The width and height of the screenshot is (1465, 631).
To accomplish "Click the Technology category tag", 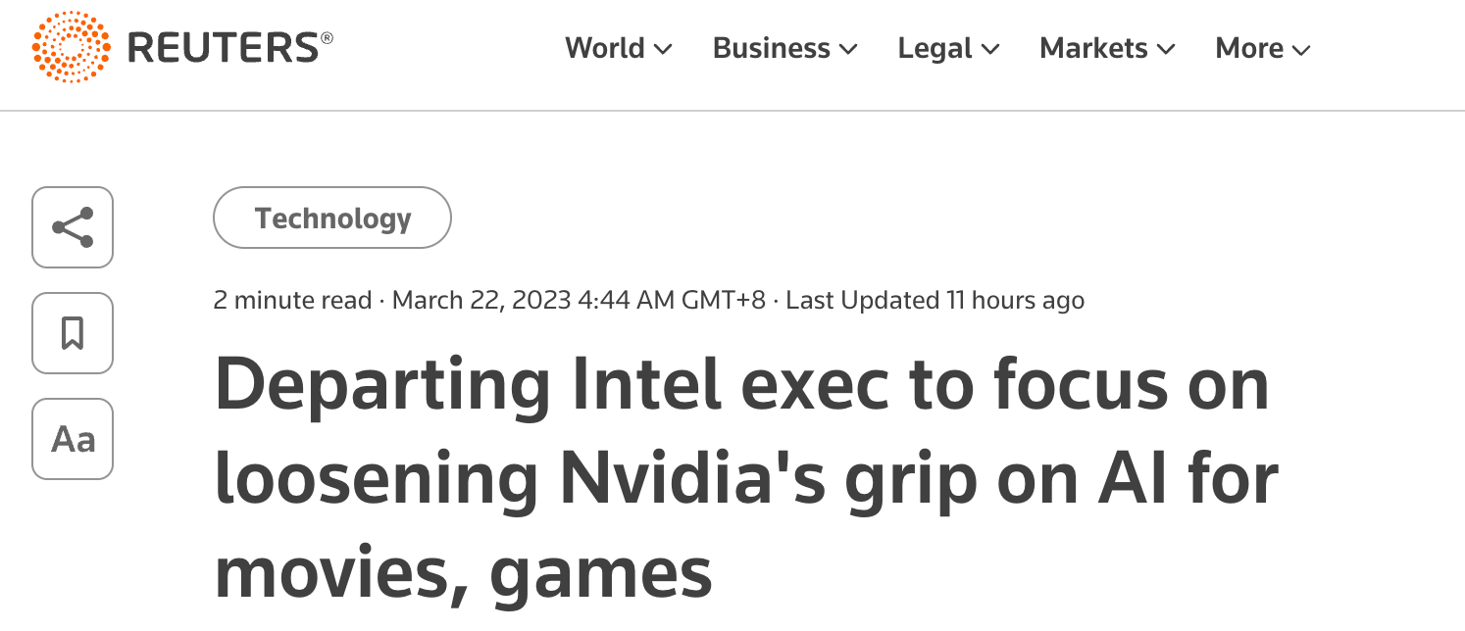I will (332, 218).
